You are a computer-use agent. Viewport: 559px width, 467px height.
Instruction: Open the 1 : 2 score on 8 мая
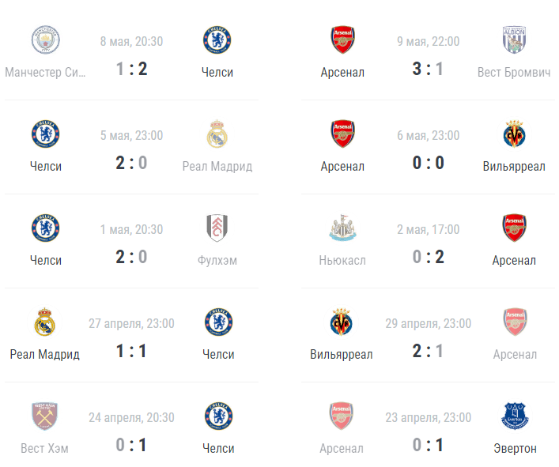click(131, 69)
